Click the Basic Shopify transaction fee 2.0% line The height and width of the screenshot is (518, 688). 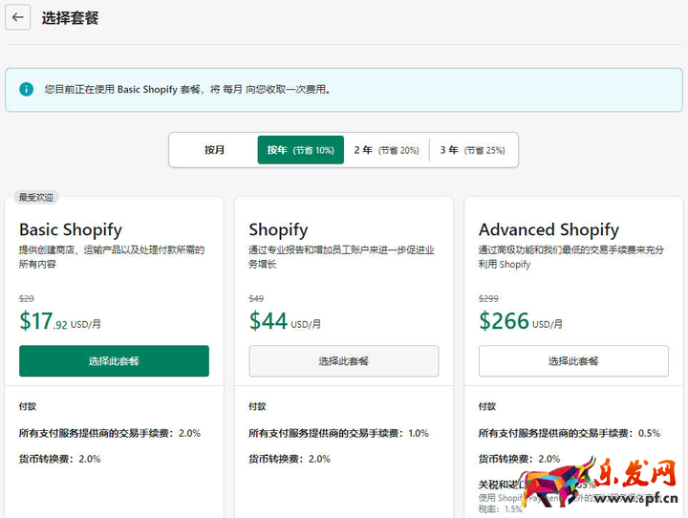click(110, 433)
